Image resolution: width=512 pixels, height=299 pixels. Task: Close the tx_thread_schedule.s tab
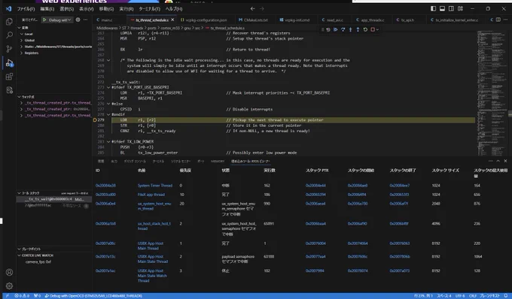coord(172,20)
